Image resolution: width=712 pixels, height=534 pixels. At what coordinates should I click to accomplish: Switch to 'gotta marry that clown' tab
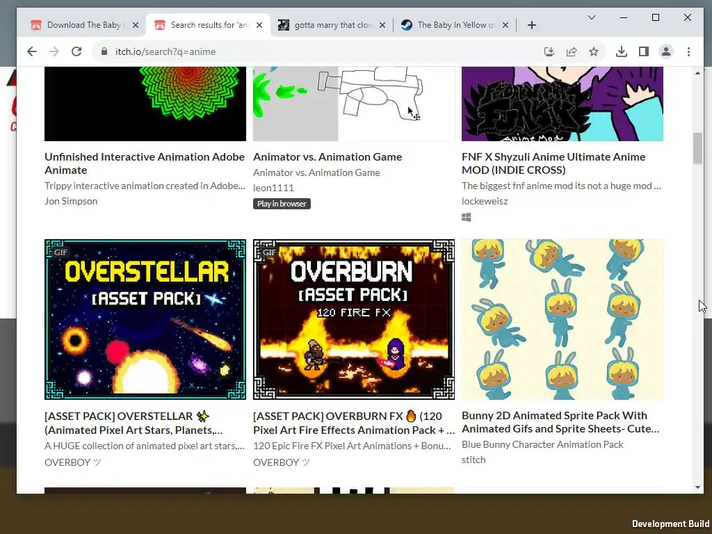point(332,25)
